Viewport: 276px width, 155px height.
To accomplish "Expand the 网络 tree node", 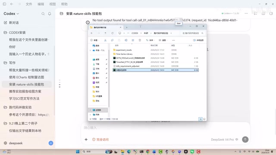I will tap(90, 115).
